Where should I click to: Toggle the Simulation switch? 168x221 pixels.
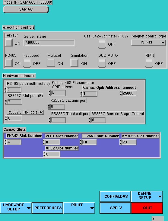click(x=74, y=63)
